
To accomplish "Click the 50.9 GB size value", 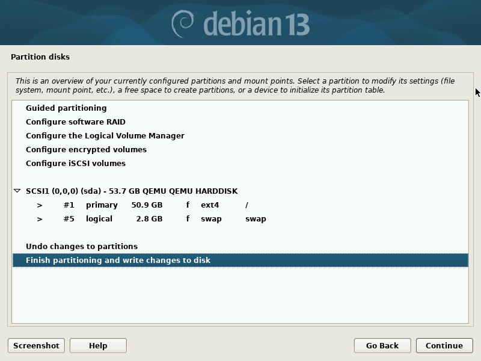I will pyautogui.click(x=147, y=205).
